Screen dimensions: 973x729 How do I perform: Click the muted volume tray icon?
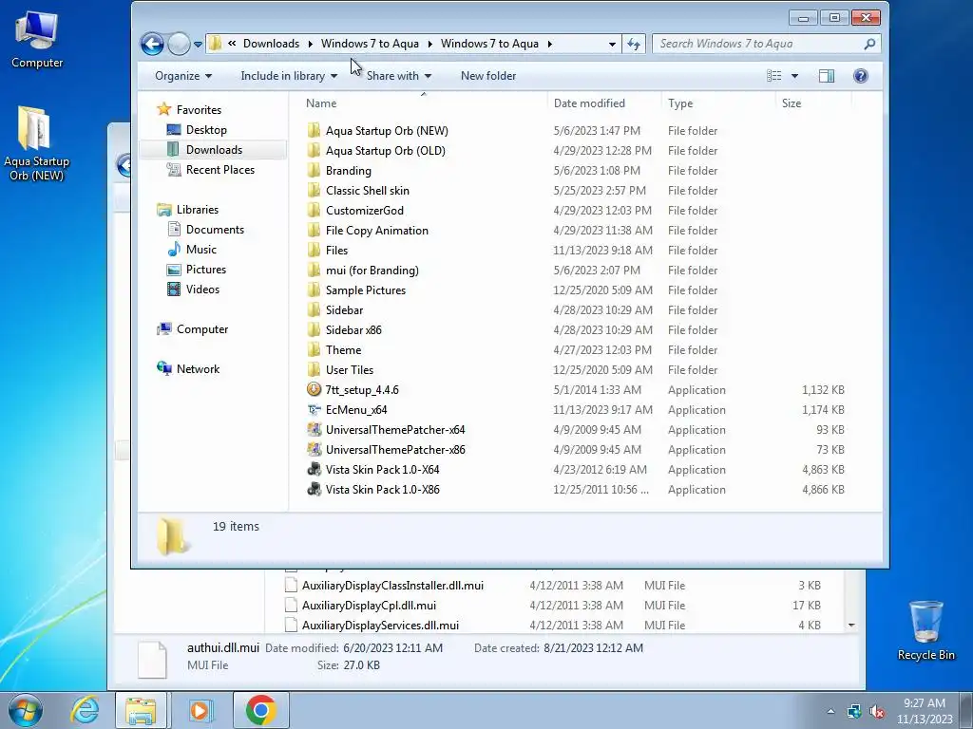coord(877,711)
